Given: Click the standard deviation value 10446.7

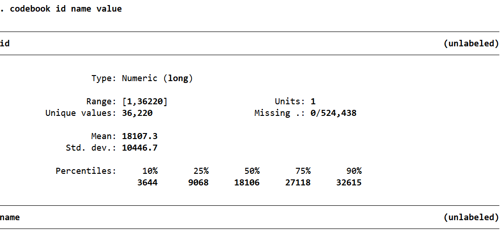Looking at the screenshot, I should click(140, 148).
